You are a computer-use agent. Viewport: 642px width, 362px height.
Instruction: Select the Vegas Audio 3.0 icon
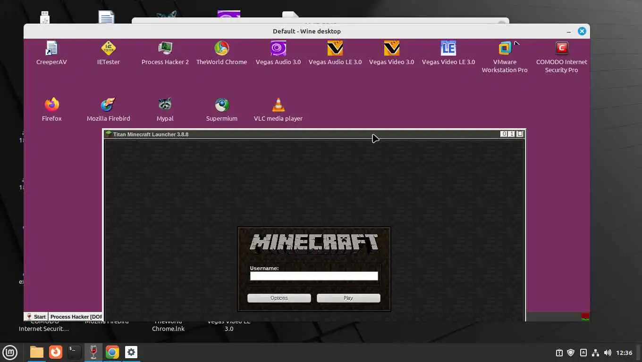point(279,48)
